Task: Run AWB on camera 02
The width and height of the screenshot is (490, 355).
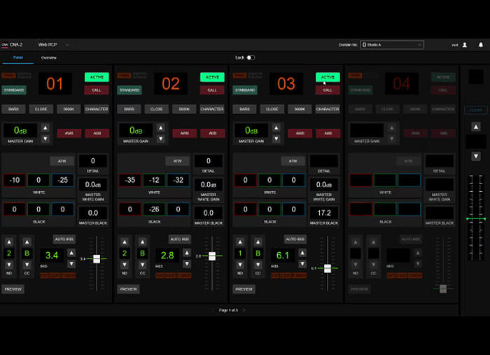Action: 185,133
